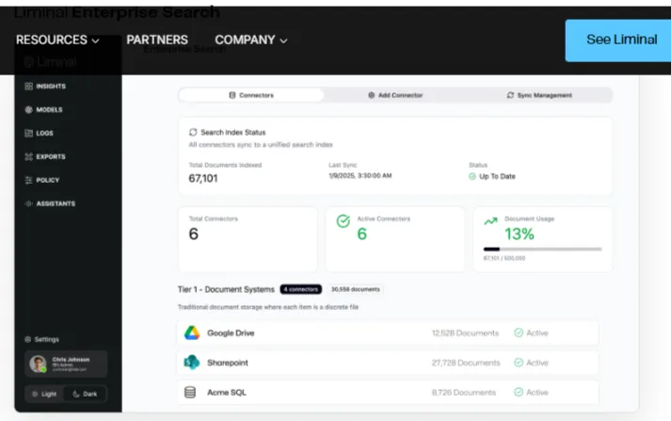Click 27,728 Documents count
This screenshot has width=671, height=421.
[x=466, y=363]
